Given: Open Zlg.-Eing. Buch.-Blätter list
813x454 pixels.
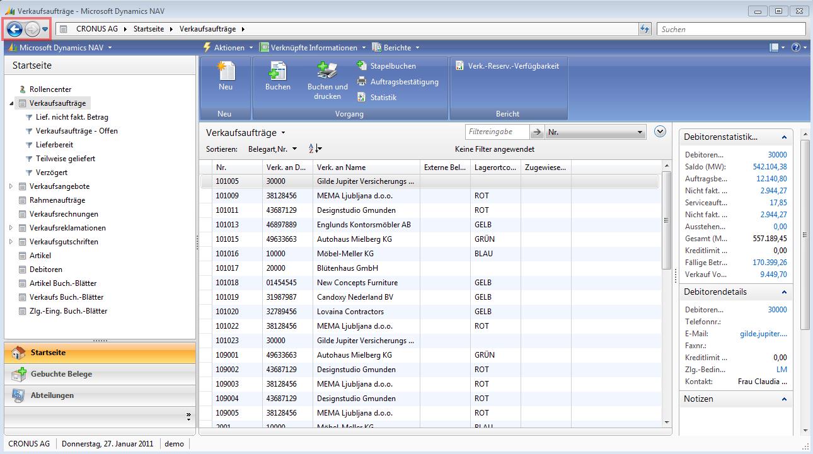Looking at the screenshot, I should coord(68,311).
